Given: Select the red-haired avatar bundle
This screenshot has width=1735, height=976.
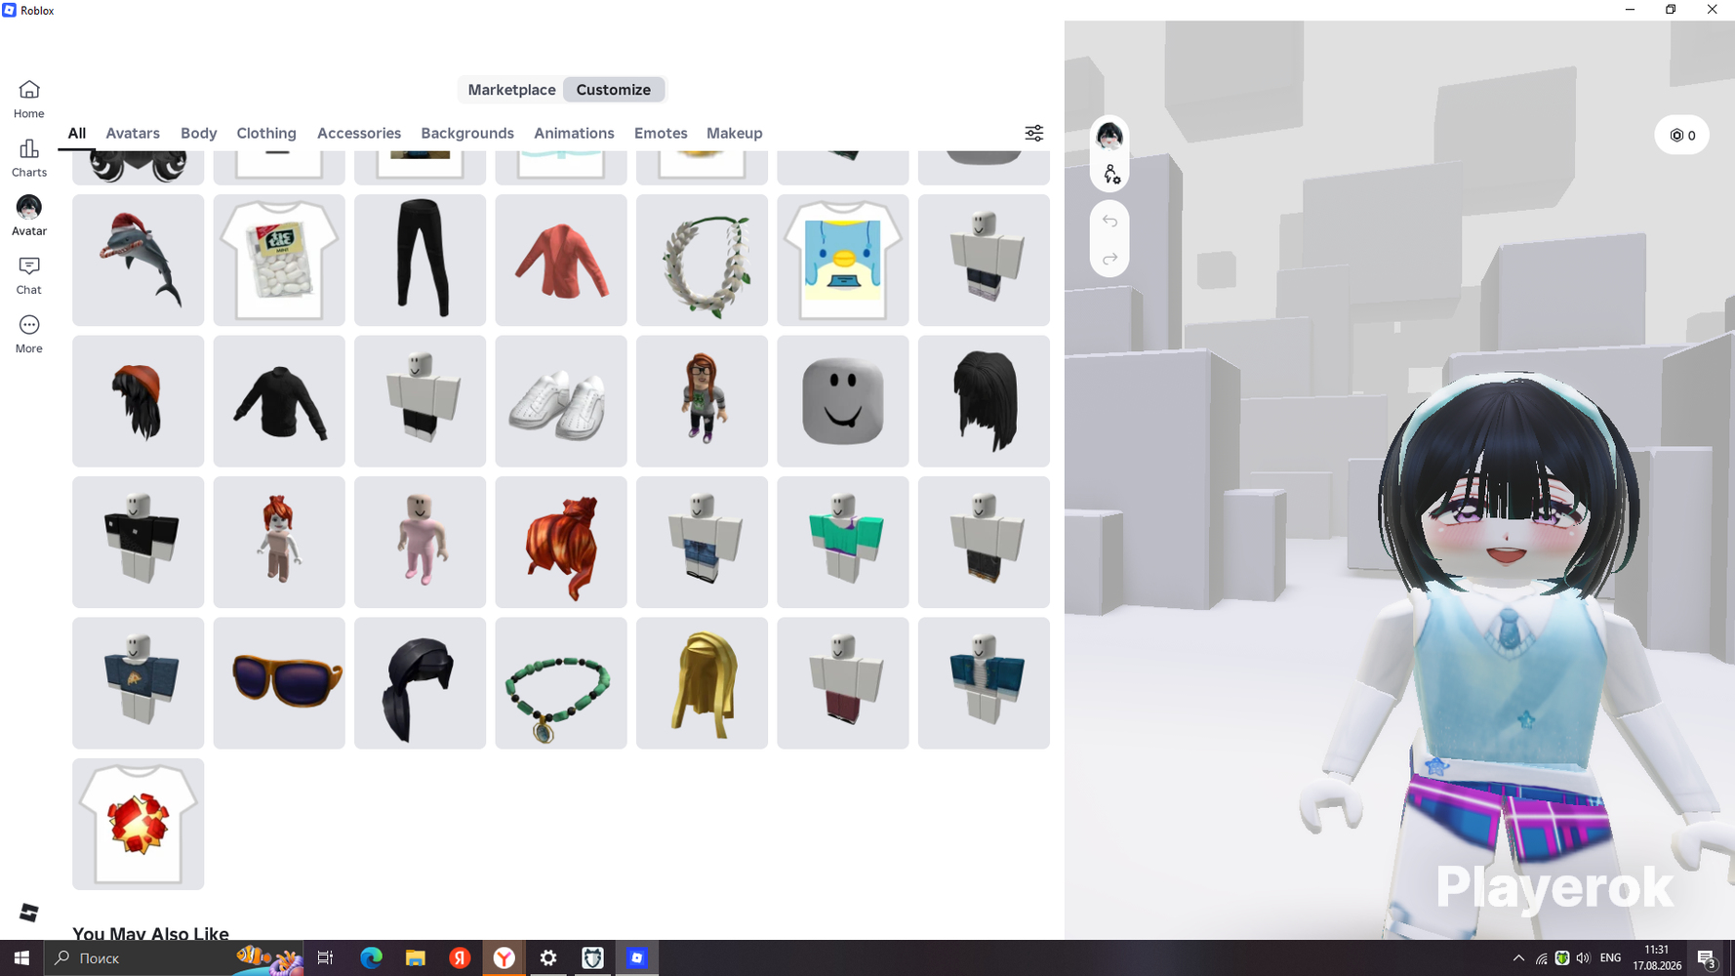Looking at the screenshot, I should tap(279, 542).
